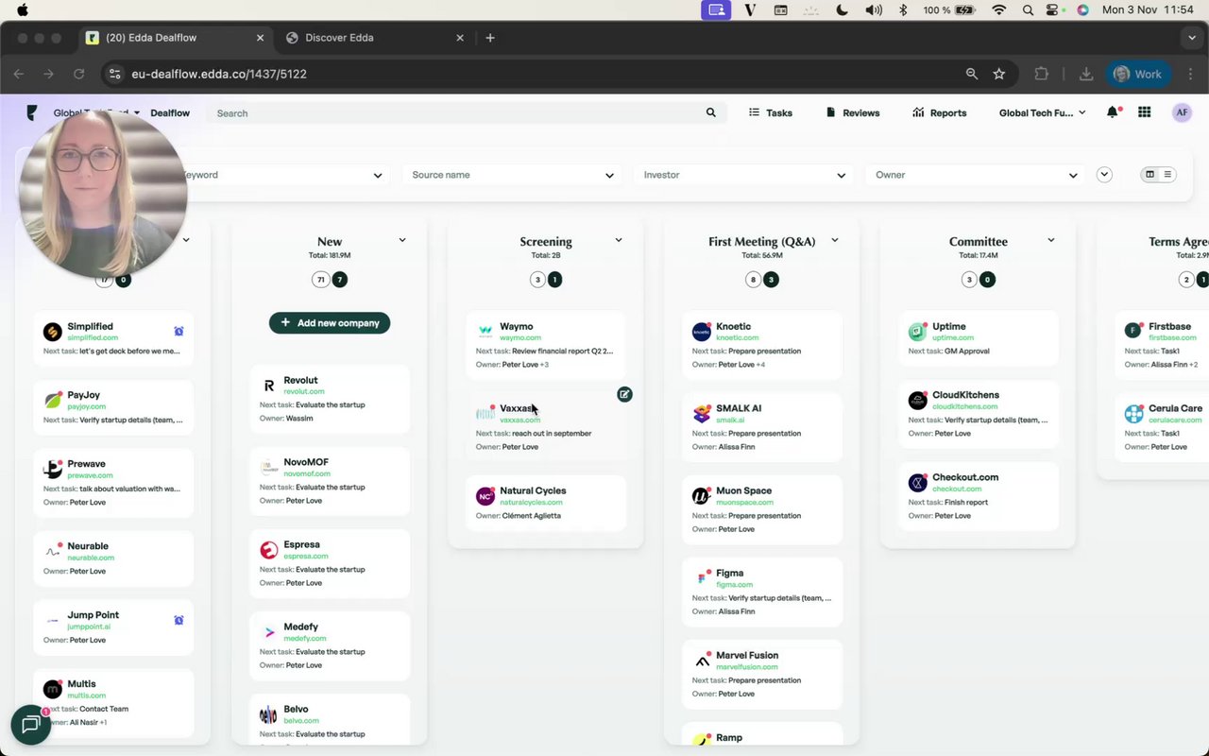
Task: Open the uptime.com link
Action: click(953, 337)
